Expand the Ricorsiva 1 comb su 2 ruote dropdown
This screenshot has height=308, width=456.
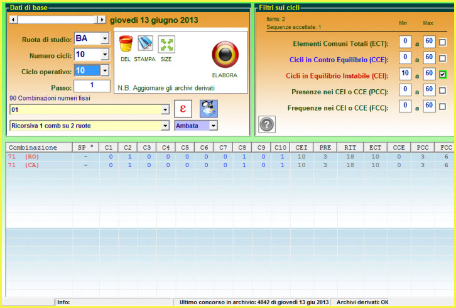point(165,126)
